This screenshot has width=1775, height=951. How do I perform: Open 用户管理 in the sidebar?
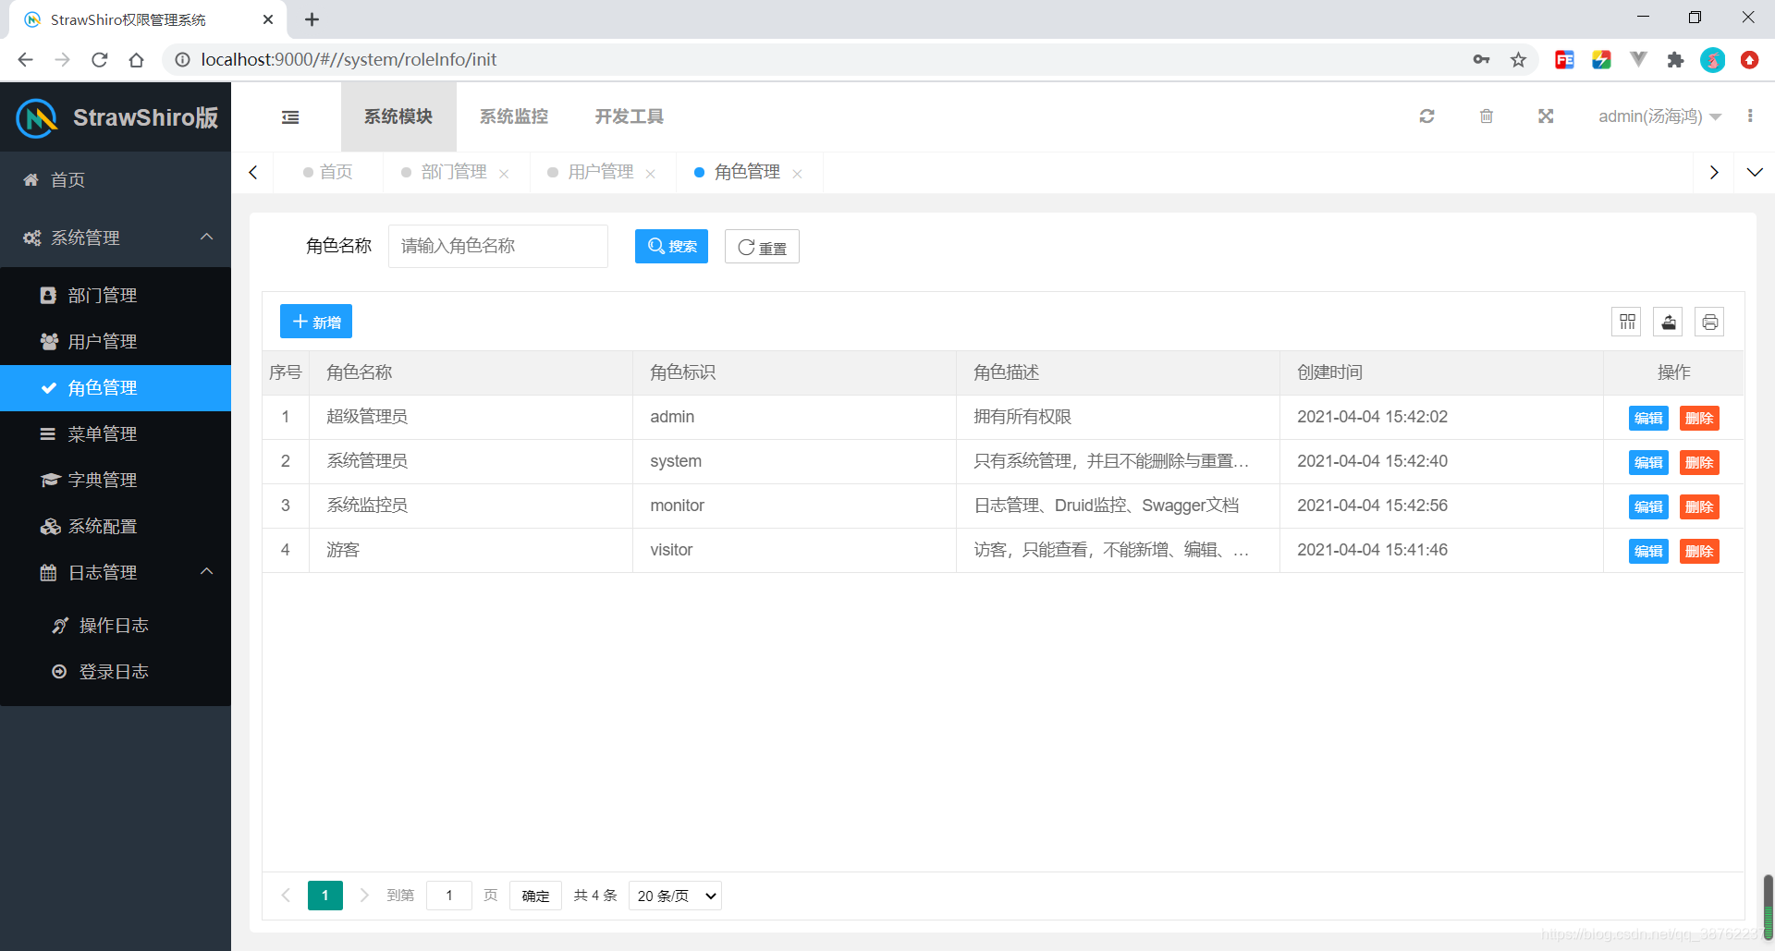(x=116, y=342)
